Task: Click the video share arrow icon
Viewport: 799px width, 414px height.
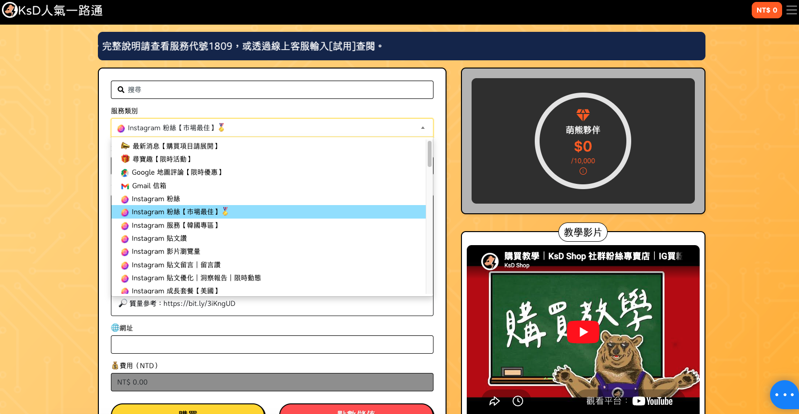Action: 495,401
